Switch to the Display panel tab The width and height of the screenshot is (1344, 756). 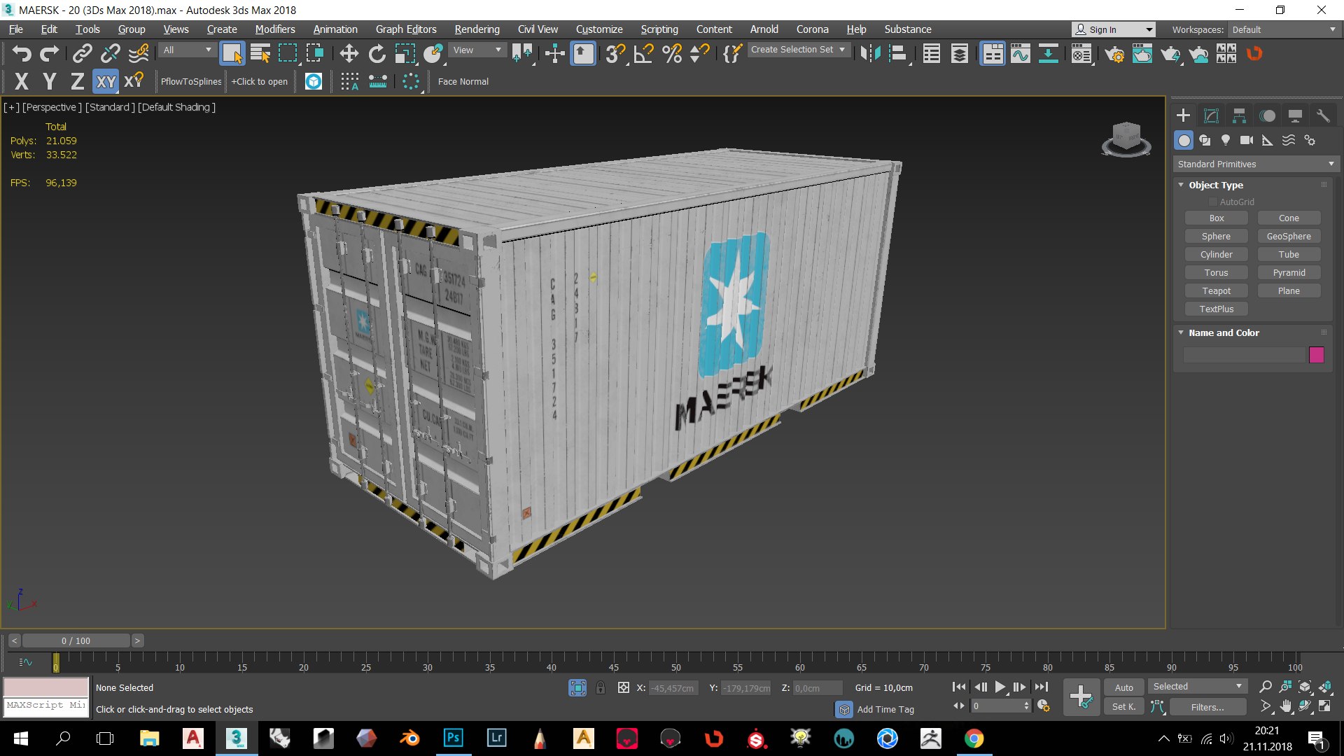click(x=1295, y=115)
